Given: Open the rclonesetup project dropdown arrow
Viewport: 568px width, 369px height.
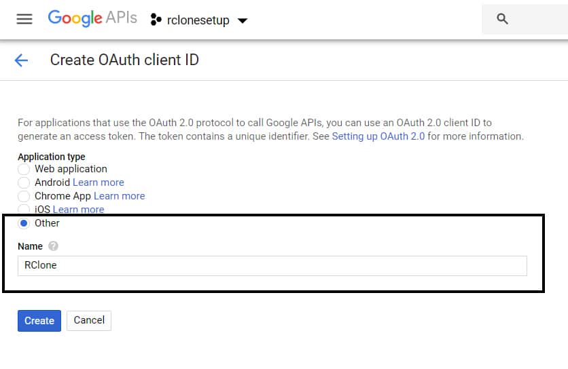Looking at the screenshot, I should click(243, 20).
